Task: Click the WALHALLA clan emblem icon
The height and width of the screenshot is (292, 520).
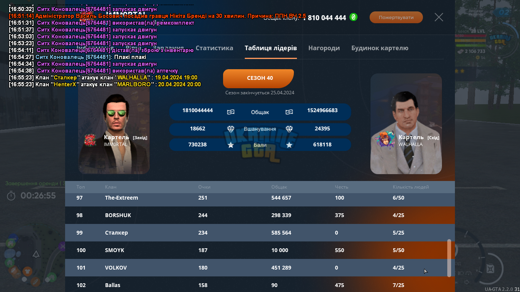Action: [x=385, y=140]
